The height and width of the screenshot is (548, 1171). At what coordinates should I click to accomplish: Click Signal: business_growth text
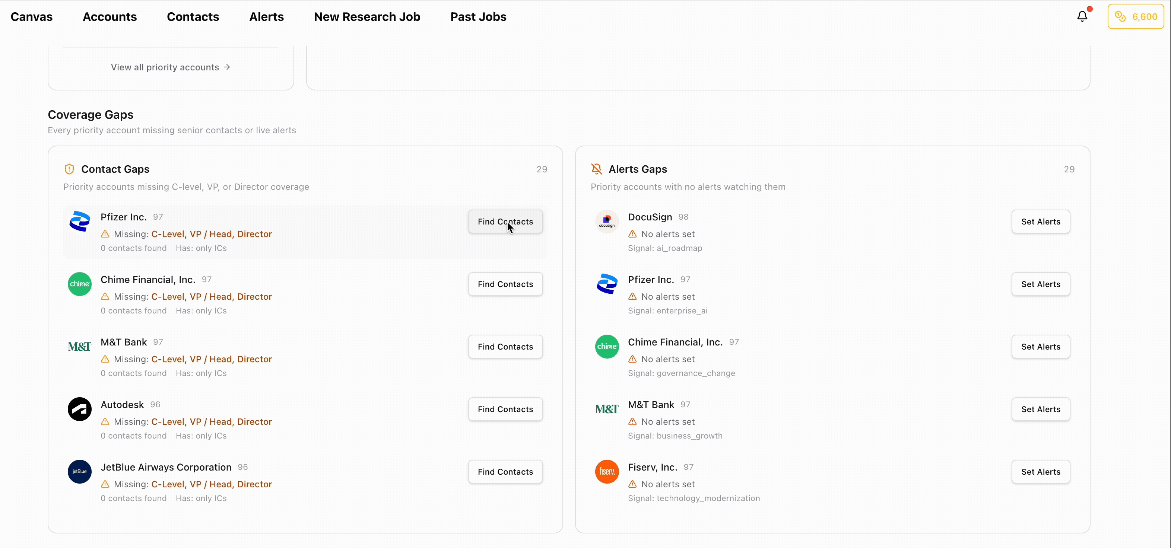tap(675, 436)
